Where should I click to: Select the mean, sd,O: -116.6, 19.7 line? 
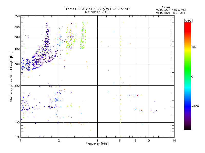[x=171, y=10]
